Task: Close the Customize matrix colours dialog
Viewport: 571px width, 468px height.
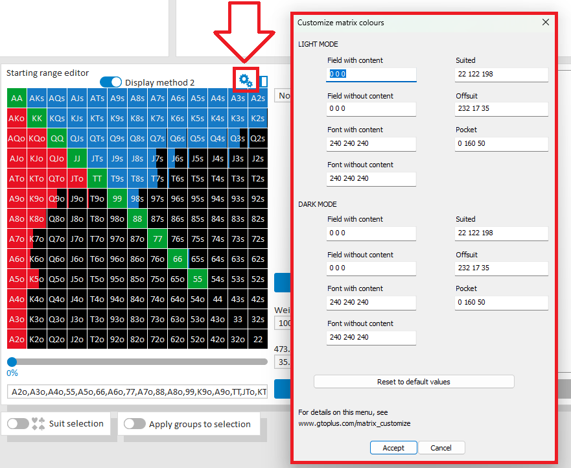Action: coord(546,22)
